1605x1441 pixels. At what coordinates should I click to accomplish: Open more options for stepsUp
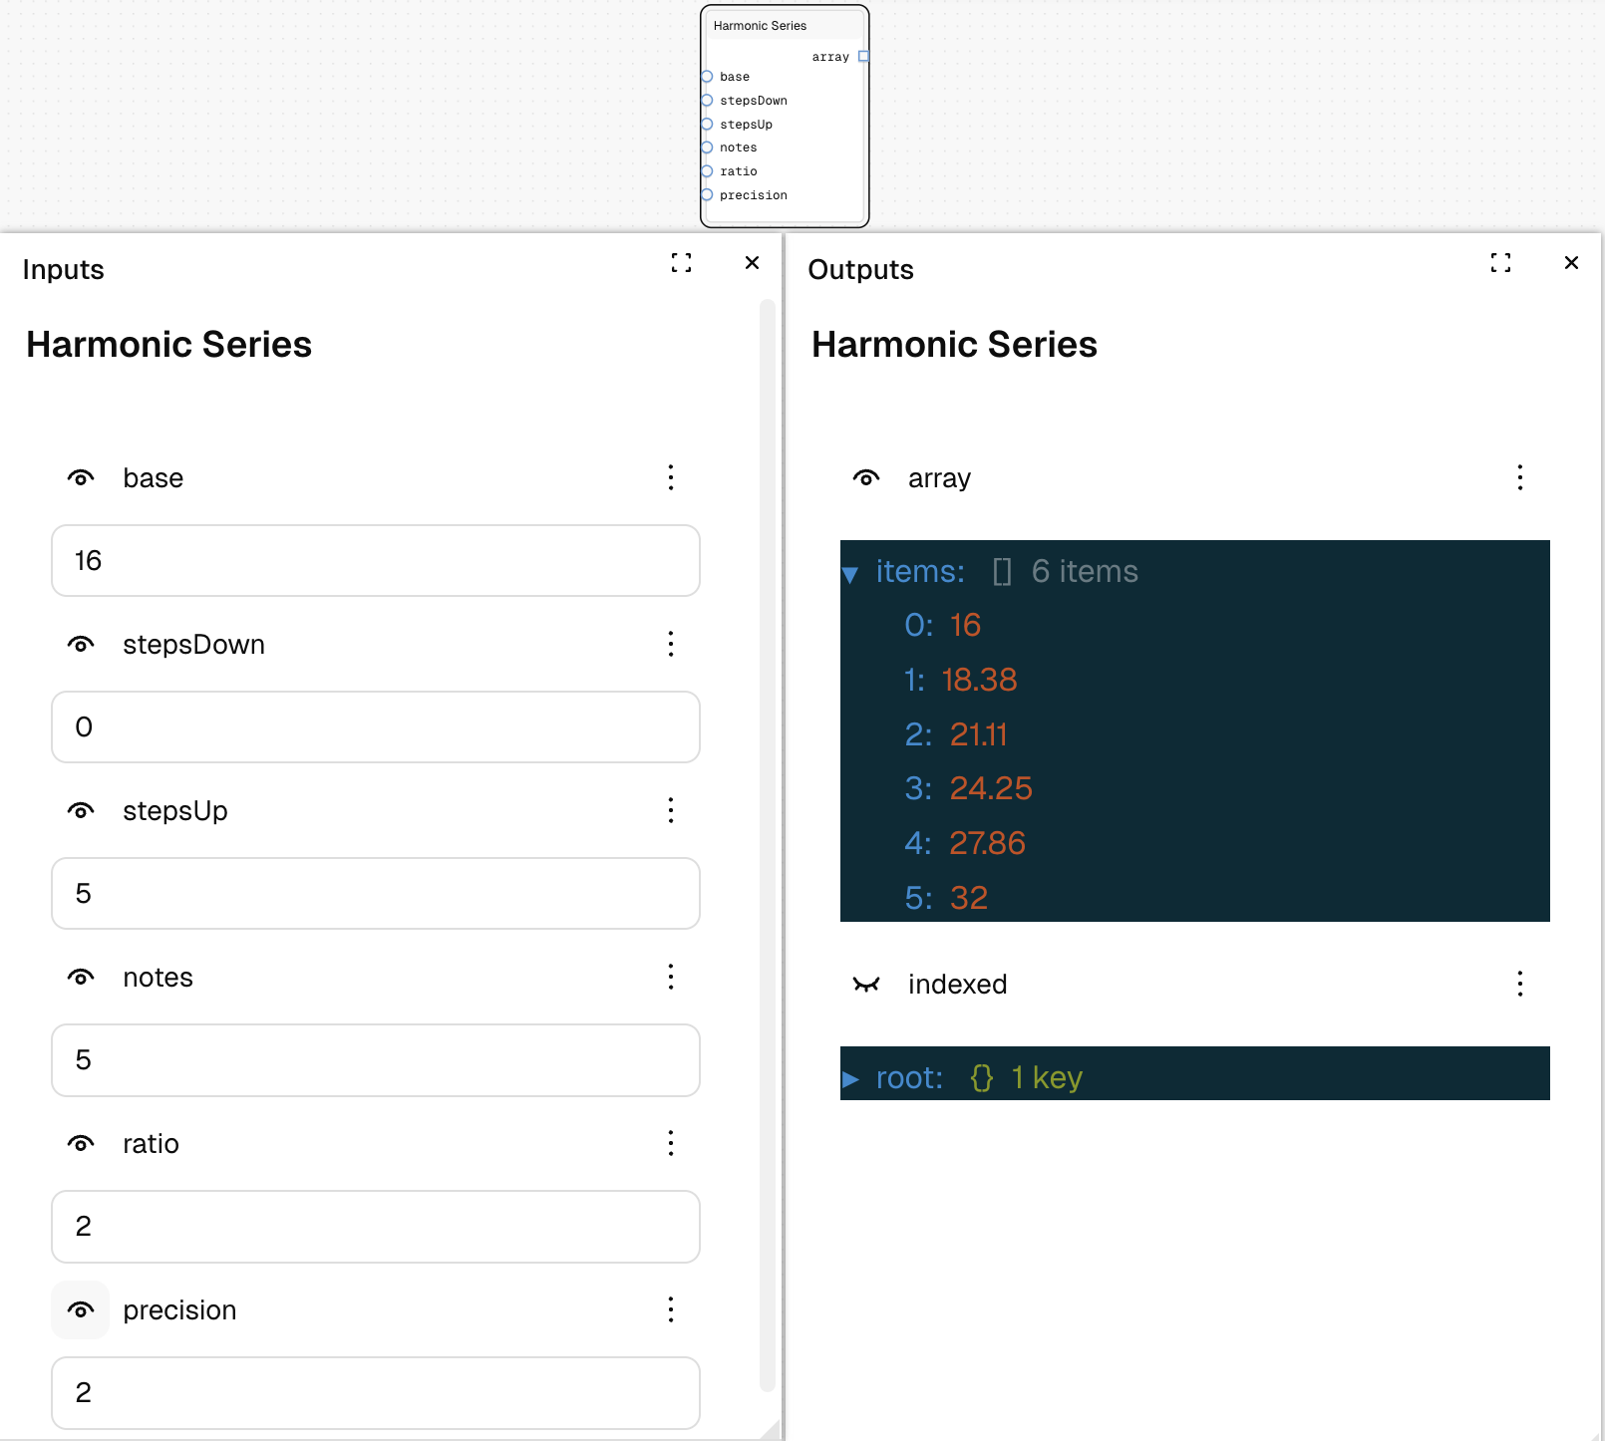(x=671, y=811)
